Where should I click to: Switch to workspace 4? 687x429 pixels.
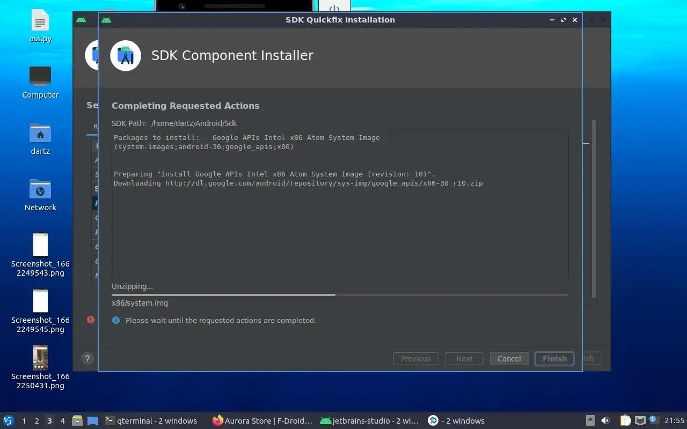point(62,421)
